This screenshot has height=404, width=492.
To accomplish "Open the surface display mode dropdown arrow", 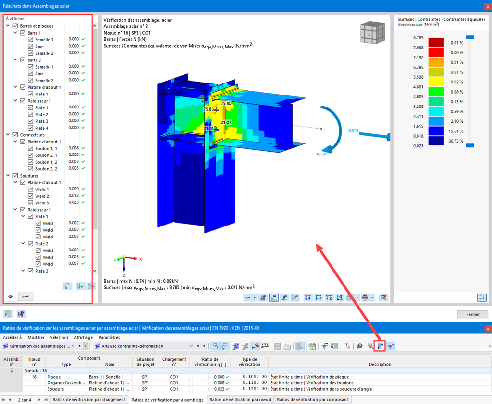I will (x=255, y=297).
